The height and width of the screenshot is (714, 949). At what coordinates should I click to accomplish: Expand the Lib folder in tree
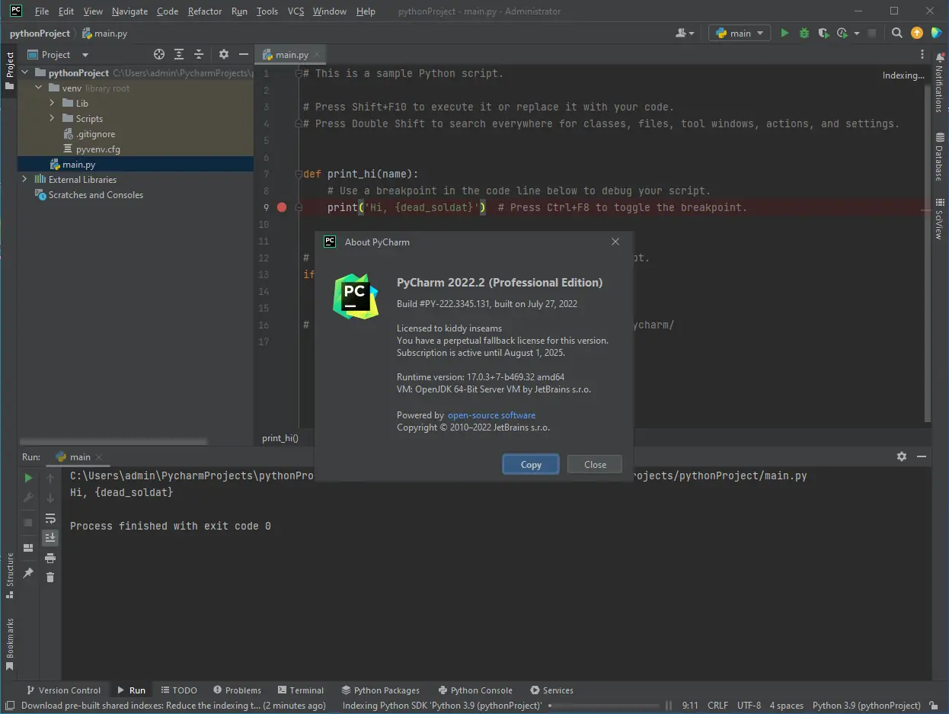pos(52,103)
